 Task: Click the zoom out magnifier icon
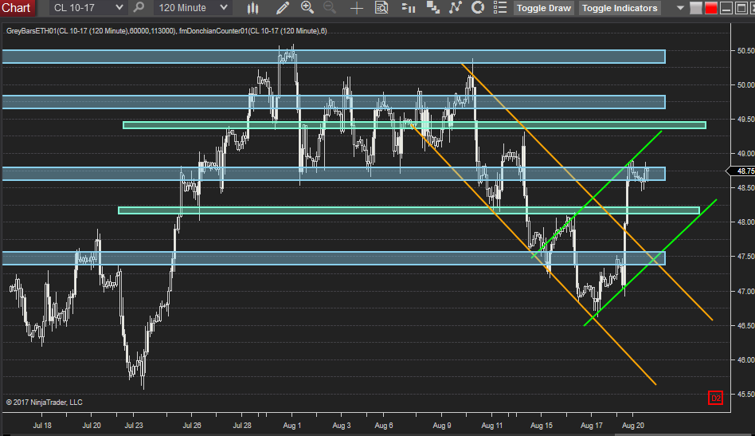tap(330, 7)
